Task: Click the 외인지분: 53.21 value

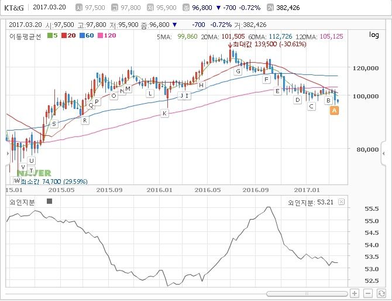Action: coord(311,202)
